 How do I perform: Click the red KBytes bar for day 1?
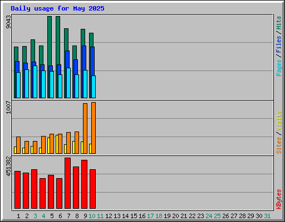point(17,190)
